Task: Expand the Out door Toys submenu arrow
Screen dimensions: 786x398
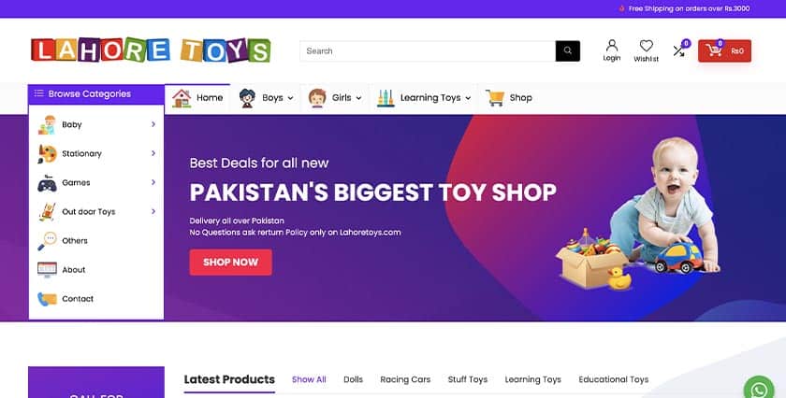Action: (153, 211)
